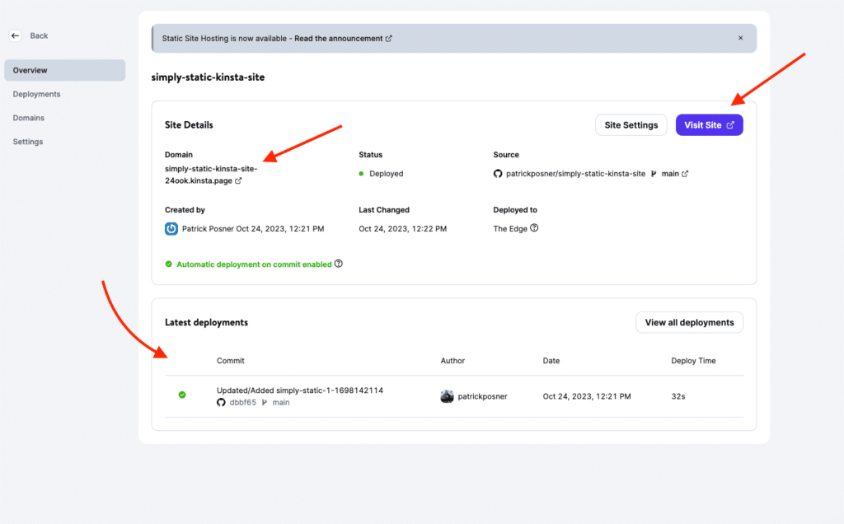Click the View all deployments button
The width and height of the screenshot is (844, 524).
(690, 323)
